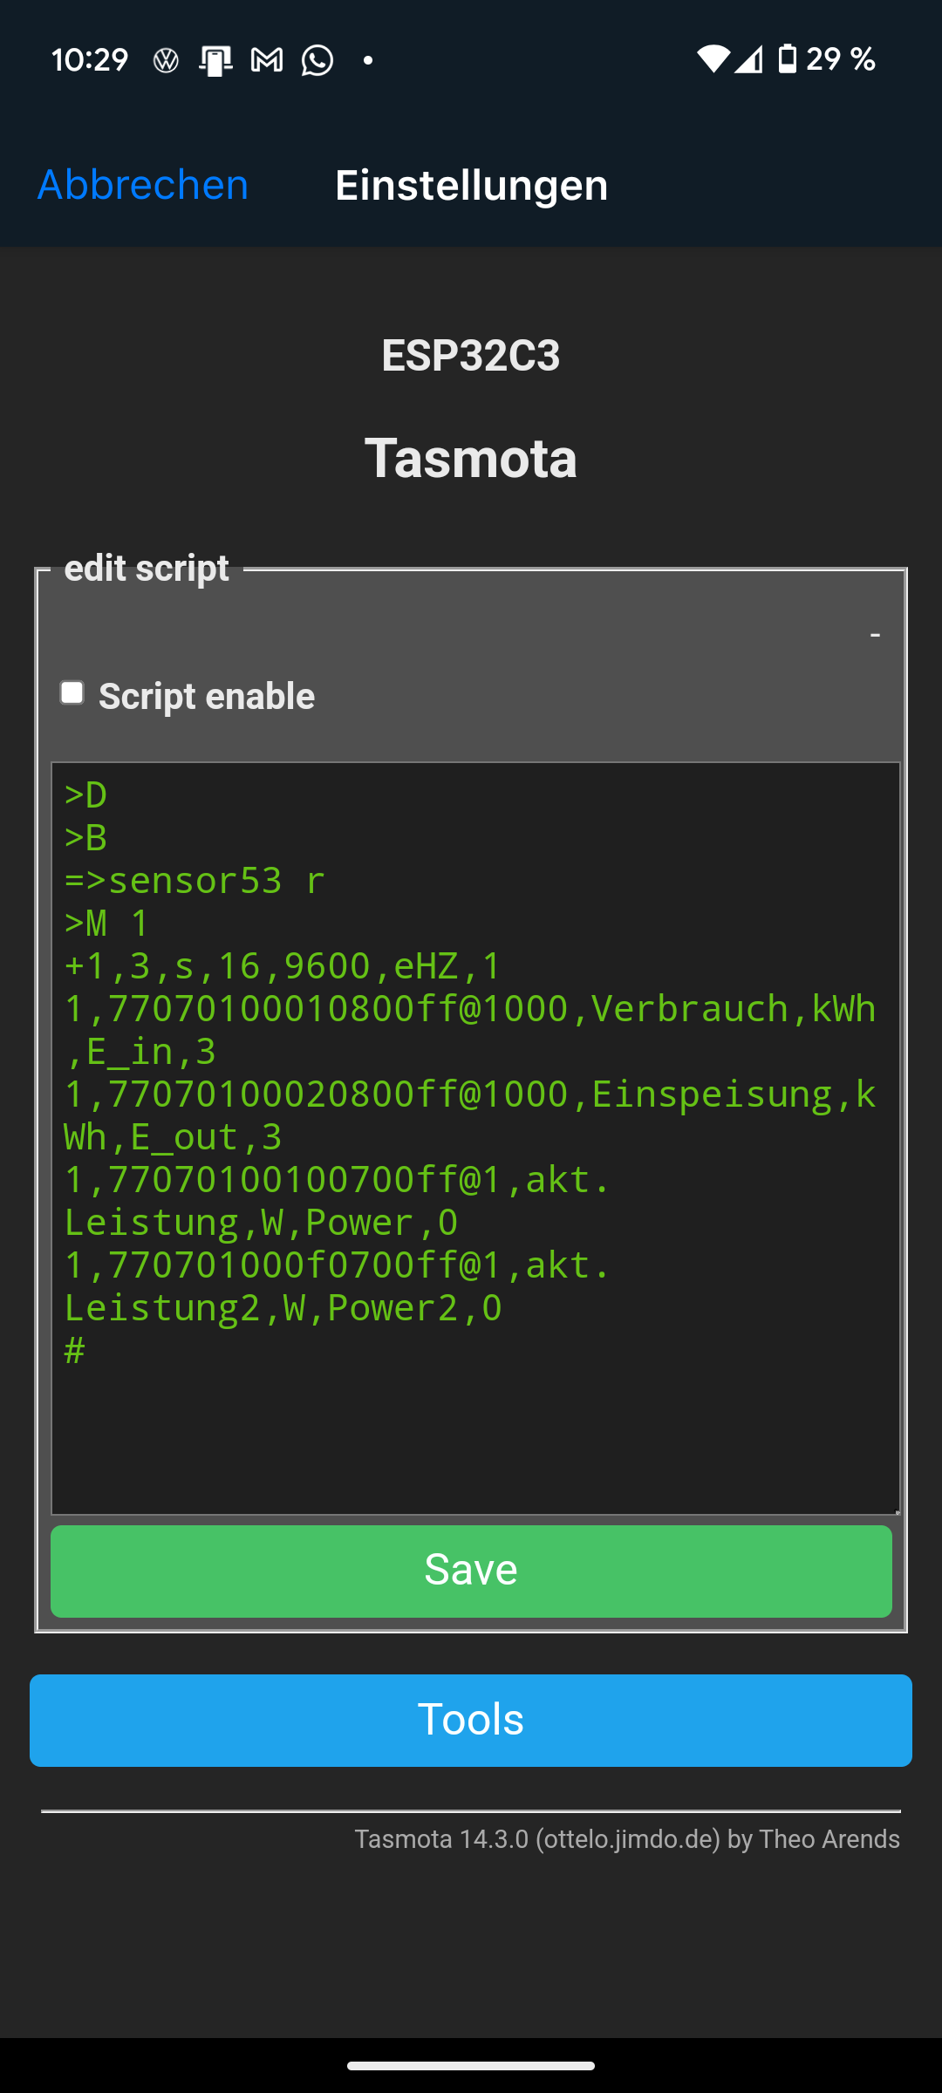Click the 10:29 clock in status bar
The height and width of the screenshot is (2093, 942).
coord(90,60)
